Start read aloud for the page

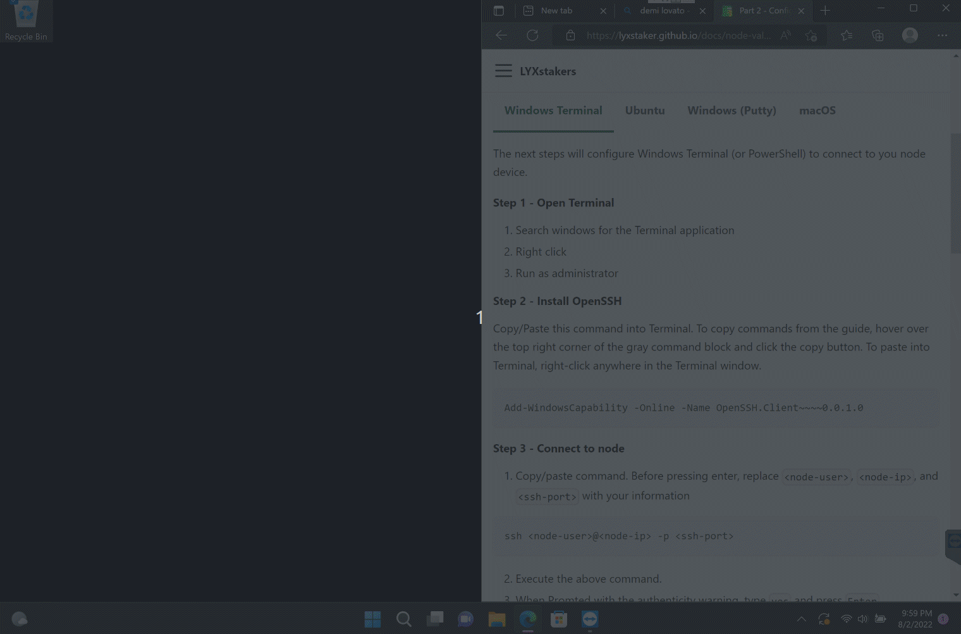[x=786, y=35]
